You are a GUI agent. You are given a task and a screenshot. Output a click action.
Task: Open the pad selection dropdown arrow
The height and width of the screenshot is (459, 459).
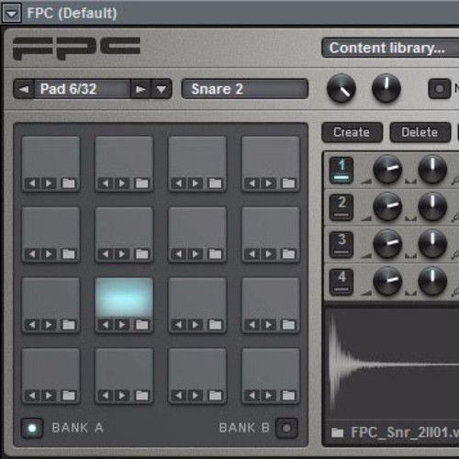(x=162, y=89)
